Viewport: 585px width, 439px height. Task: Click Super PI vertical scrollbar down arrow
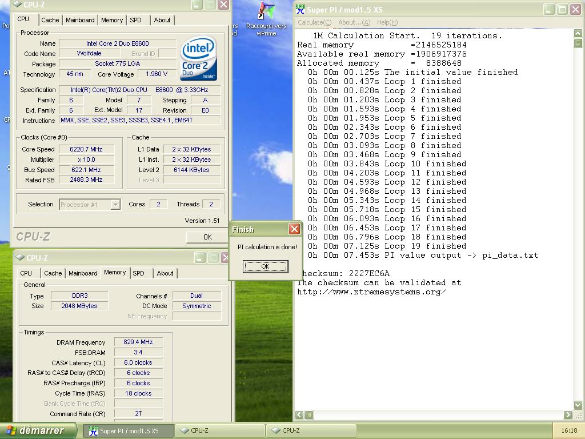coord(578,405)
